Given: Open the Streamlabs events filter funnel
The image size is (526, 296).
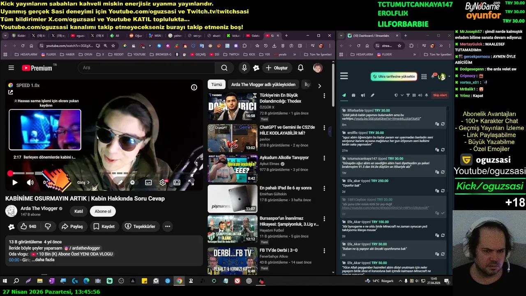Looking at the screenshot, I should 408,95.
